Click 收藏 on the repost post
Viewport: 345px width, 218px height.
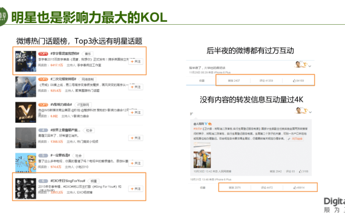click(203, 188)
